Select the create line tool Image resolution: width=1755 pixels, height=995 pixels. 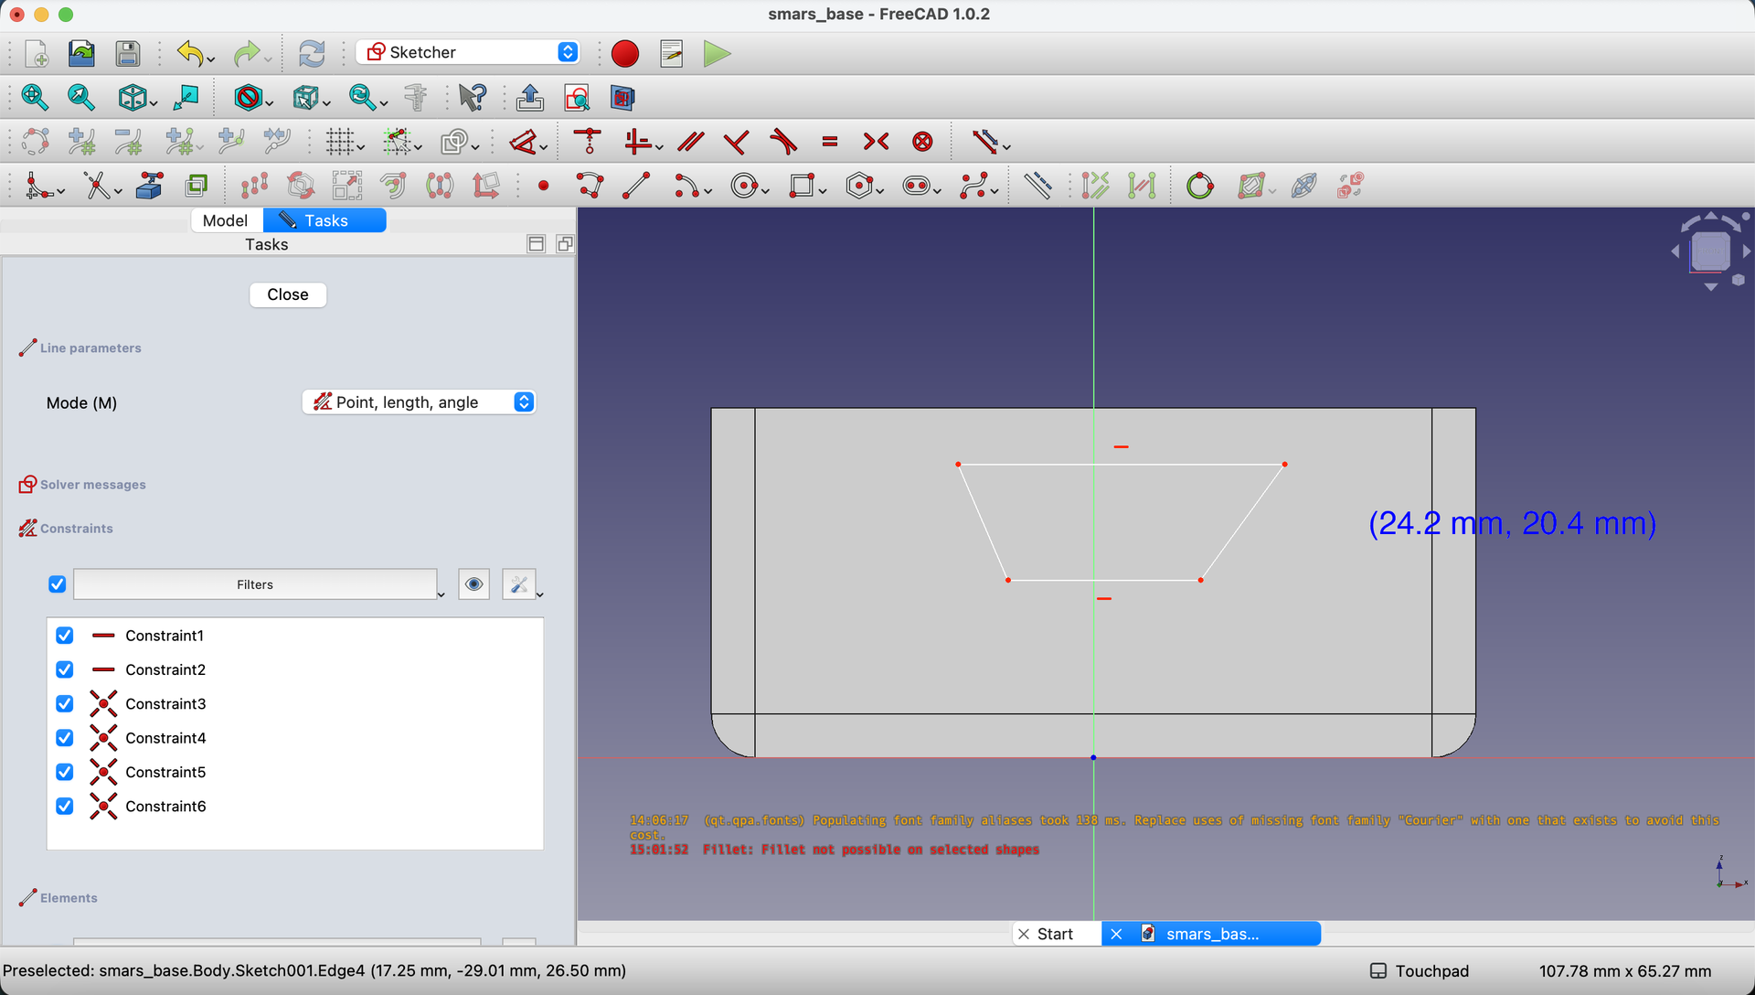click(636, 186)
